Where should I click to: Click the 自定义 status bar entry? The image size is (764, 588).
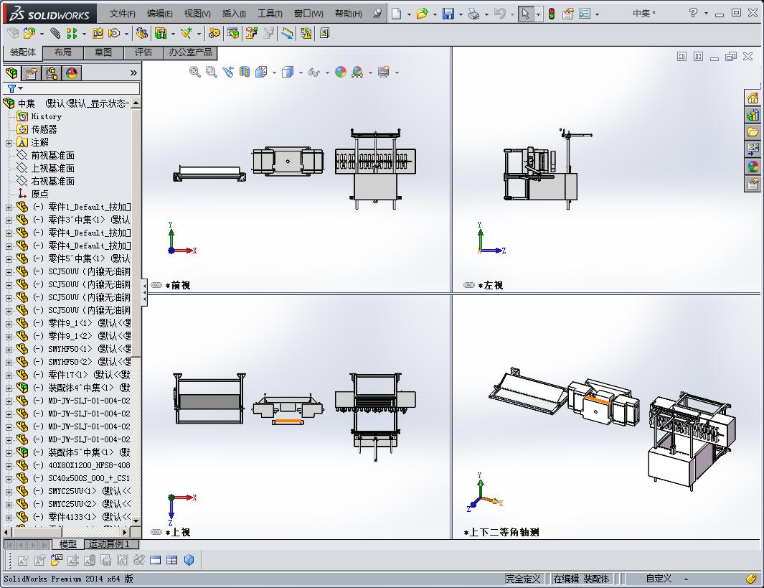point(659,579)
